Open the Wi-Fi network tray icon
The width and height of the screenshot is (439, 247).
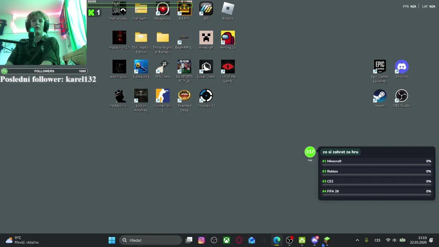388,240
